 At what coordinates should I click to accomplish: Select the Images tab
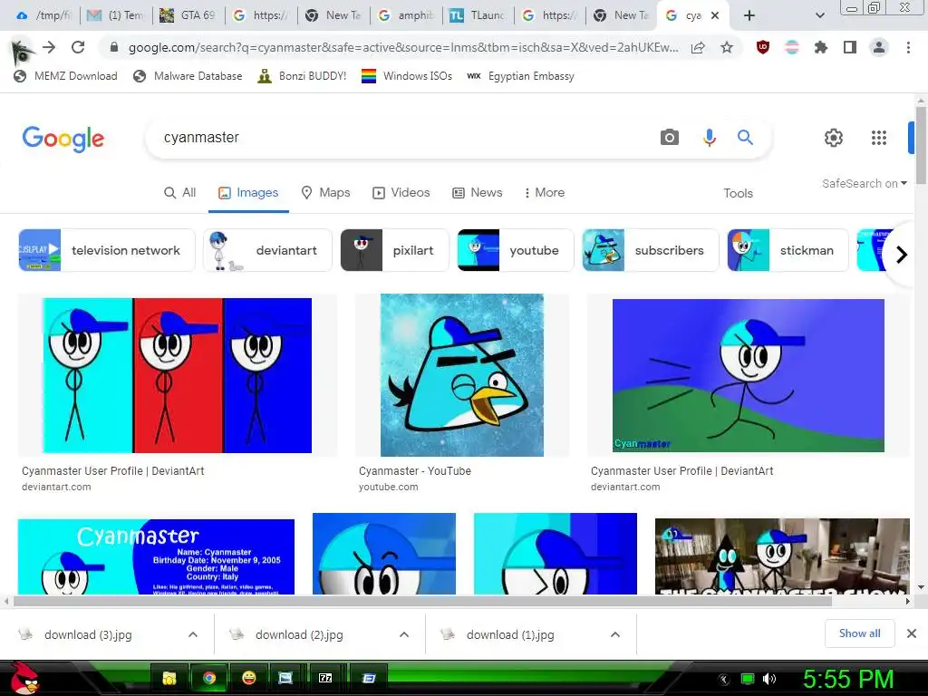(x=248, y=192)
